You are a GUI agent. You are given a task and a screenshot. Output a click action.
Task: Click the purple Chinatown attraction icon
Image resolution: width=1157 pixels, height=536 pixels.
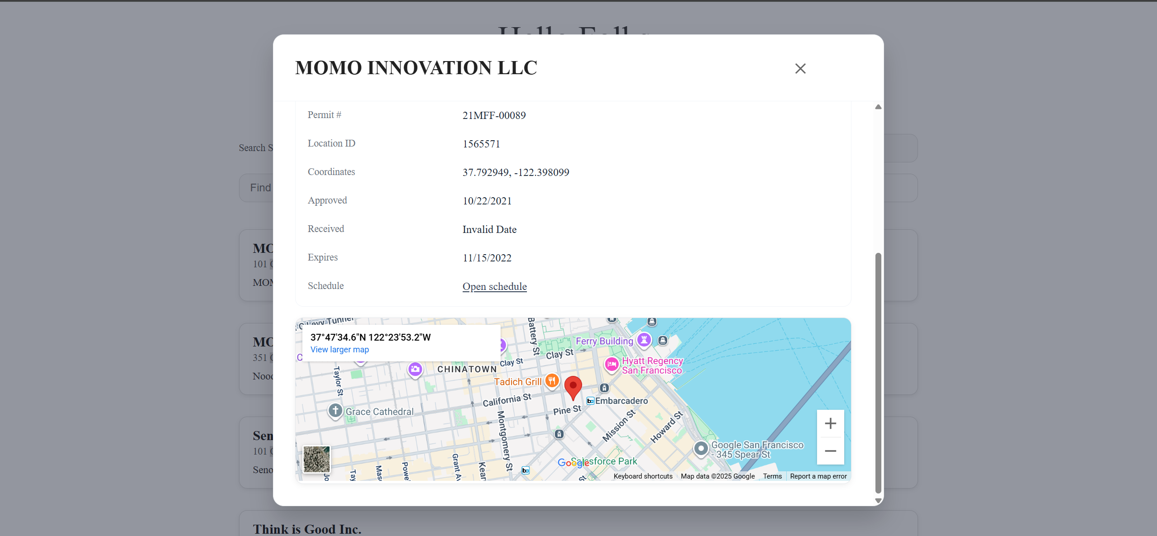(415, 370)
